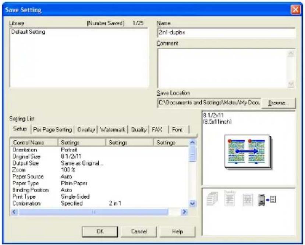The width and height of the screenshot is (305, 245).
Task: Click the Help button
Action: click(x=177, y=231)
